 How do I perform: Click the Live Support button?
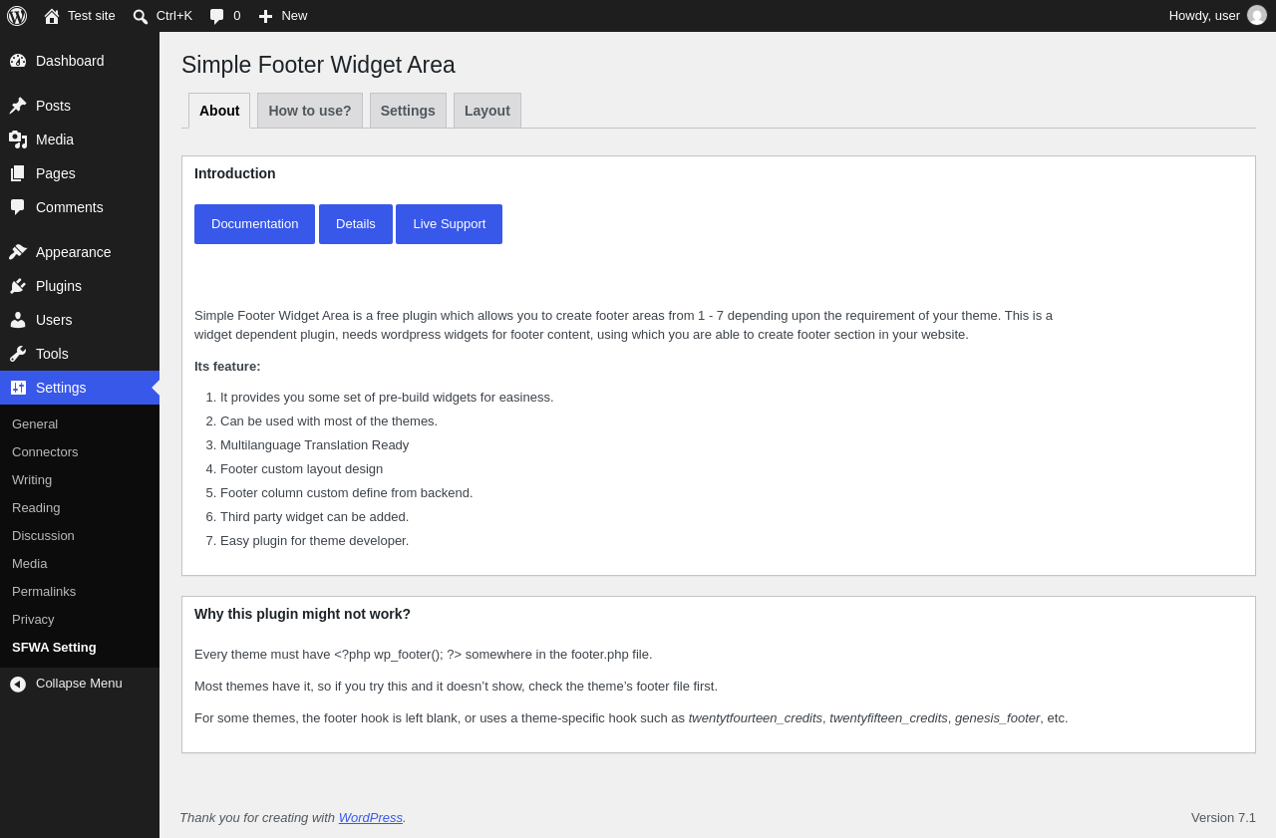point(450,224)
